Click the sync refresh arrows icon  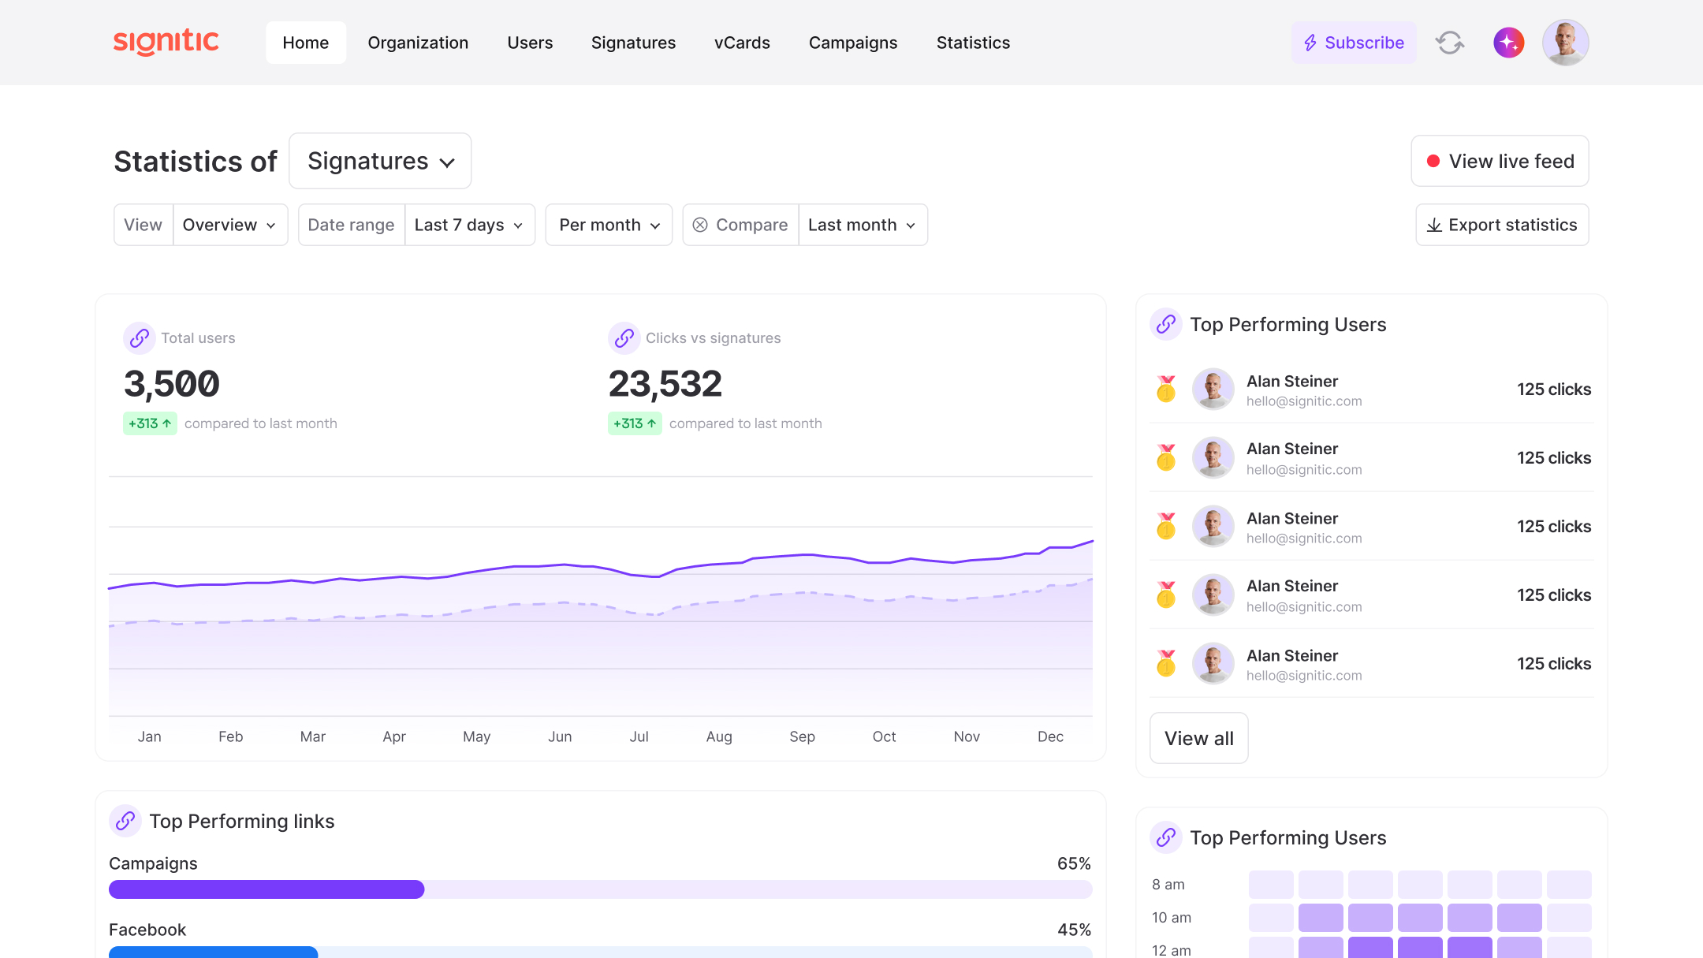[1450, 43]
